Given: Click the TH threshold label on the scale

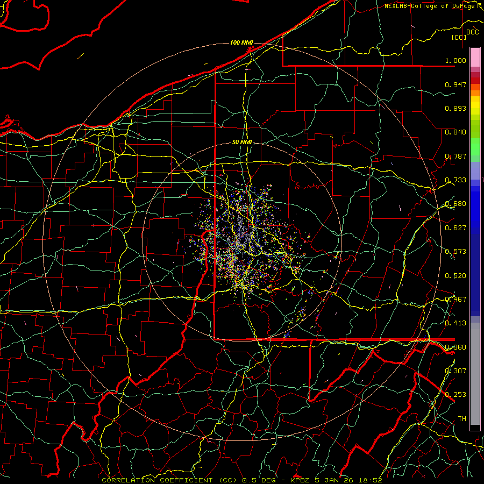Looking at the screenshot, I should [x=462, y=419].
